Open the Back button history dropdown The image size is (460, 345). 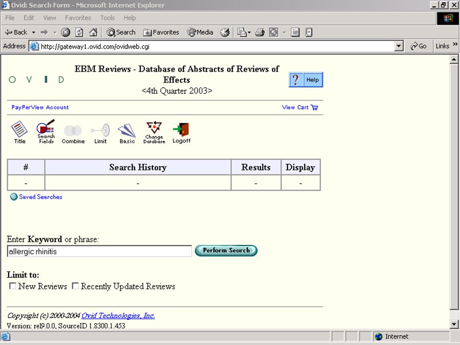[x=34, y=32]
